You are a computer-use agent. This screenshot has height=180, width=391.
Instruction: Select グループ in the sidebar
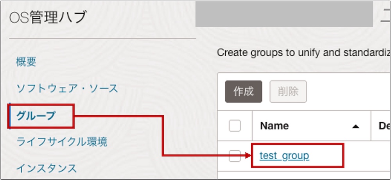[x=36, y=116]
